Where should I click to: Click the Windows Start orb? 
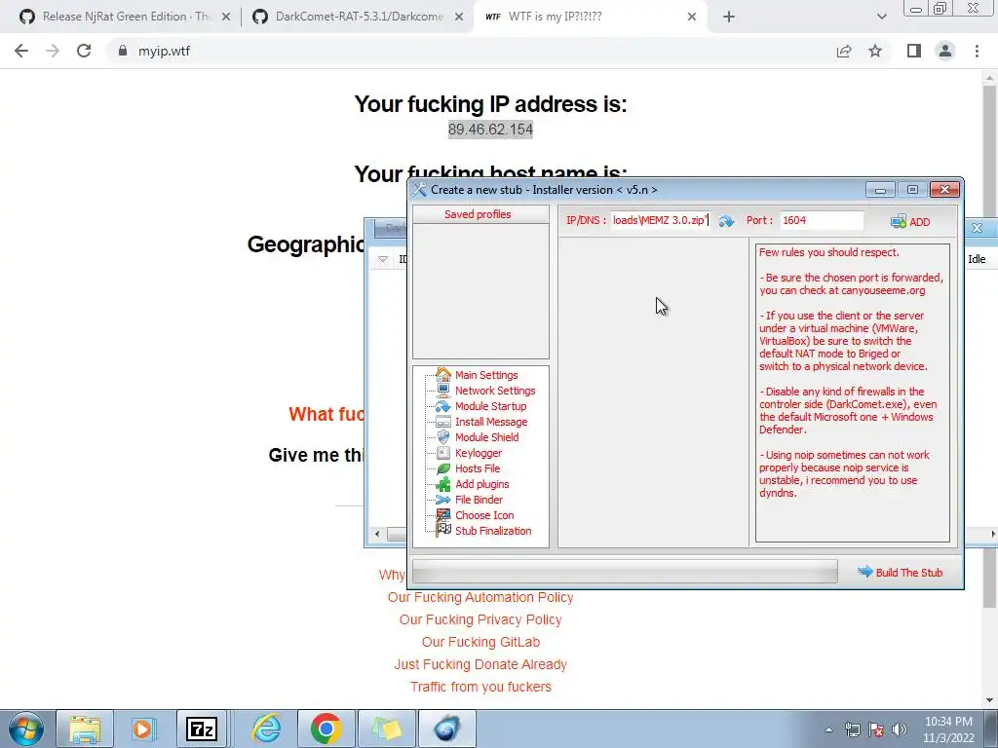(25, 729)
